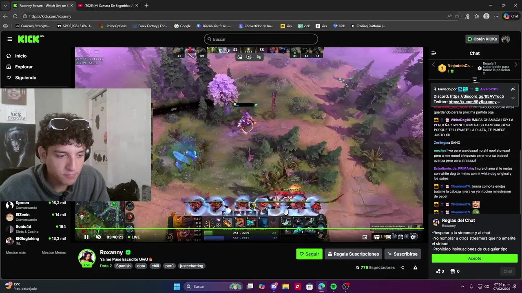
Task: Open Edge Copilot Chat button
Action: (x=511, y=16)
